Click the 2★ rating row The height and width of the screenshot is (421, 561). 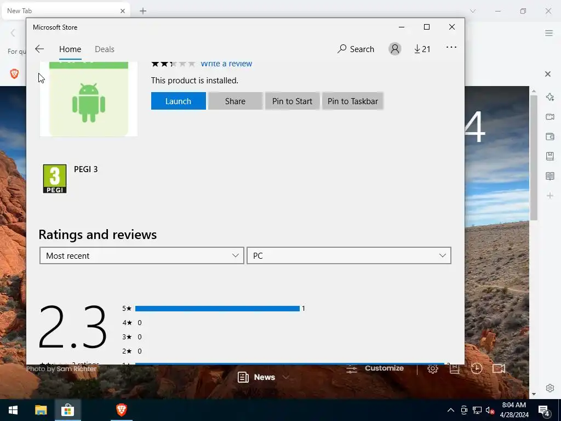132,351
